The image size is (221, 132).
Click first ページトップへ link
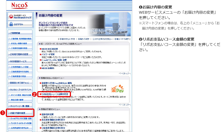(124, 73)
